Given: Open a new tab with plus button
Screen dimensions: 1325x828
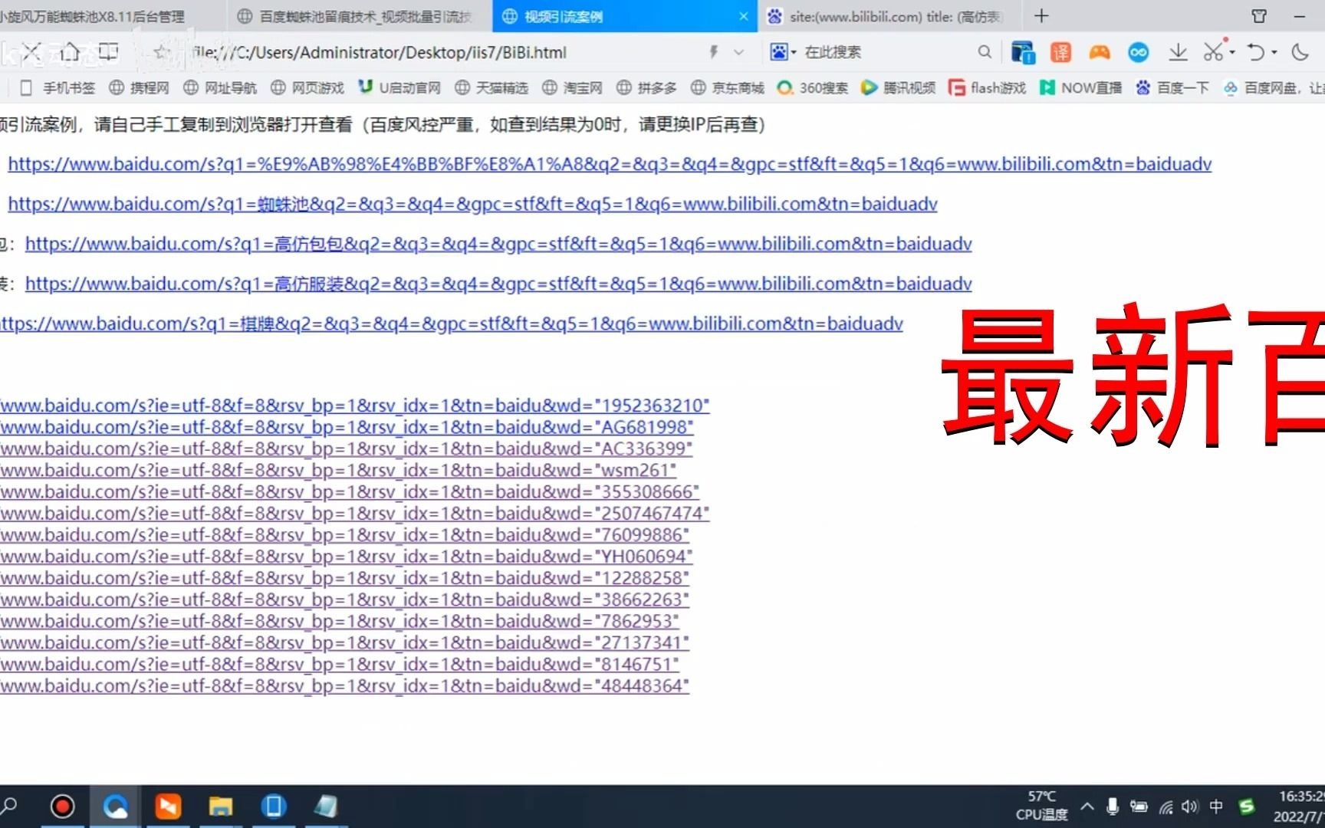Looking at the screenshot, I should pos(1041,16).
